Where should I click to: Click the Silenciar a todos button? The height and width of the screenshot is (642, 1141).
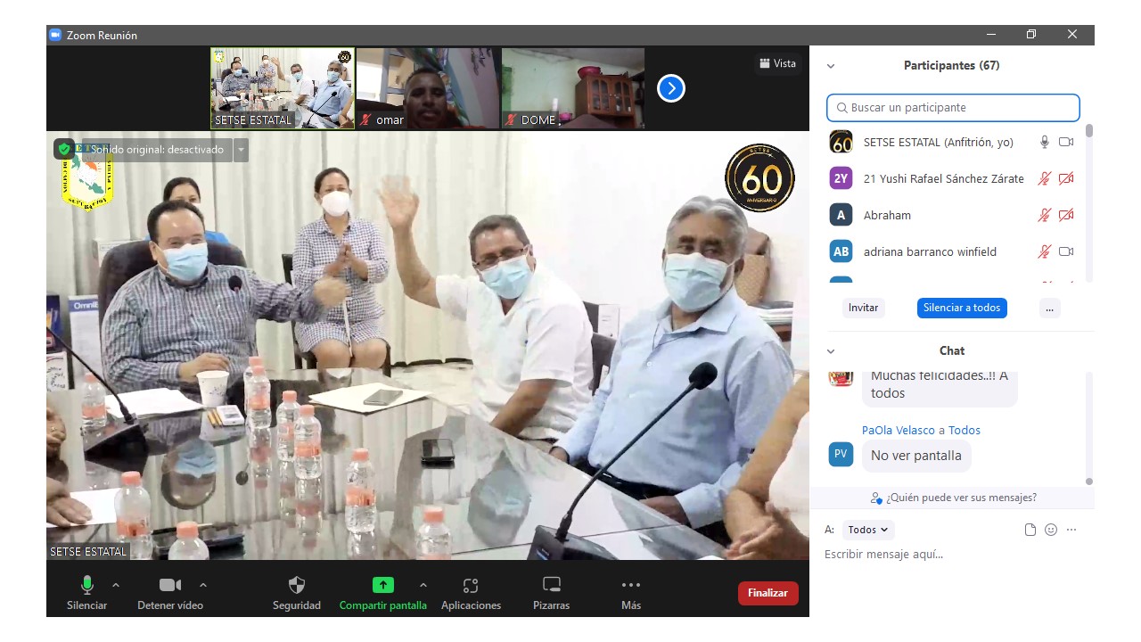(962, 308)
